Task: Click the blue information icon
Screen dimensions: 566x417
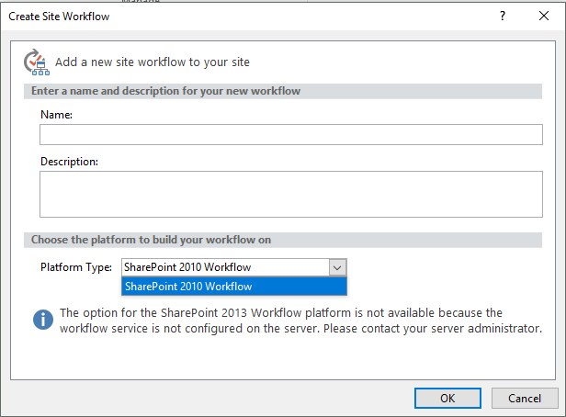Action: pos(43,320)
